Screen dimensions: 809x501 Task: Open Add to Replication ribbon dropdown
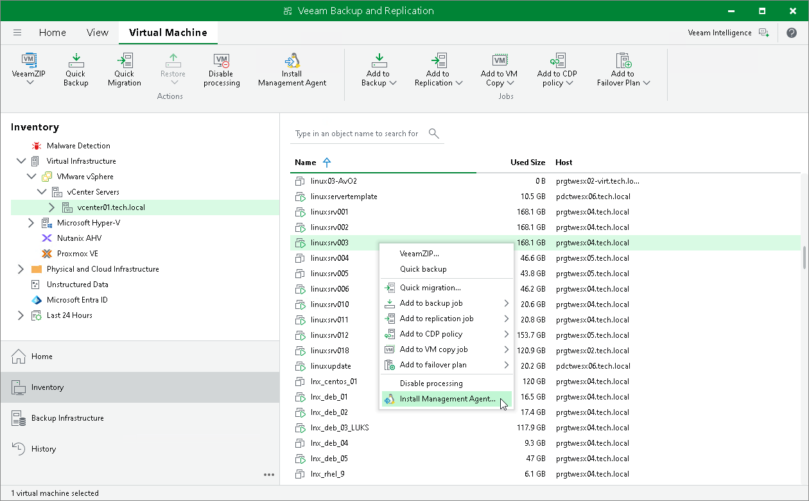pos(439,69)
